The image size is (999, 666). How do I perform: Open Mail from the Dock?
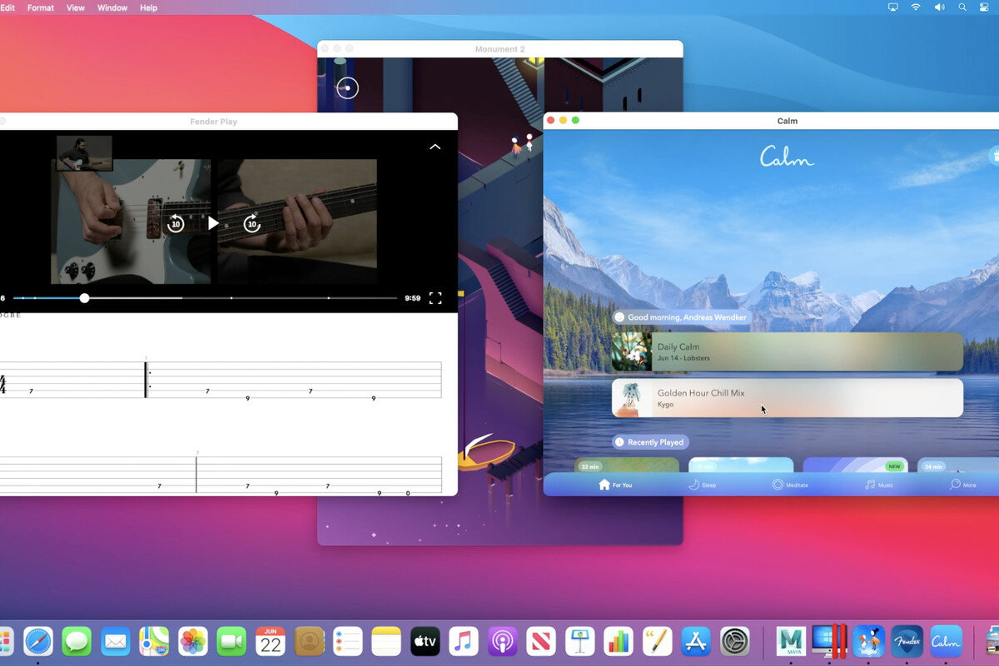tap(116, 641)
